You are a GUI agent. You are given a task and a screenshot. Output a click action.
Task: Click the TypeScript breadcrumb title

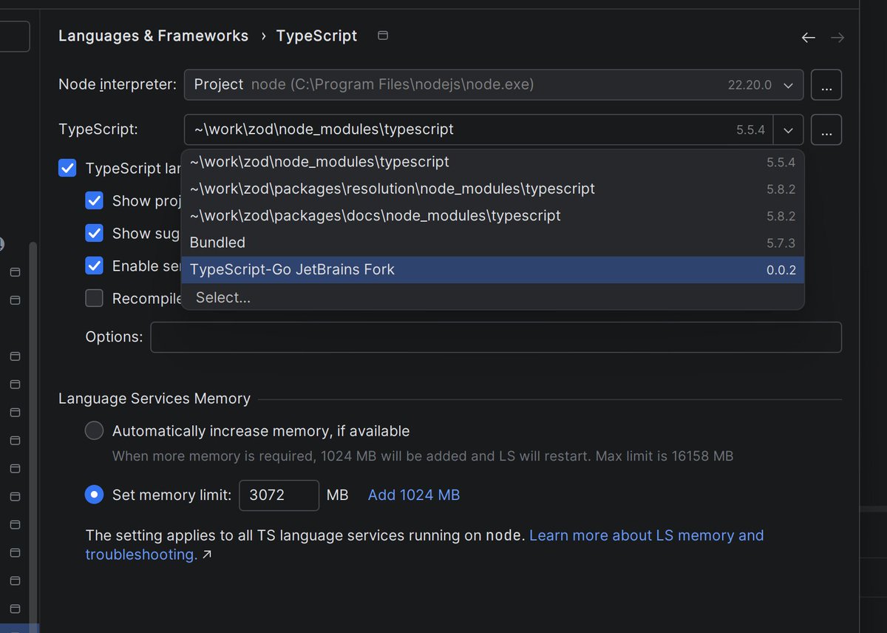point(316,35)
